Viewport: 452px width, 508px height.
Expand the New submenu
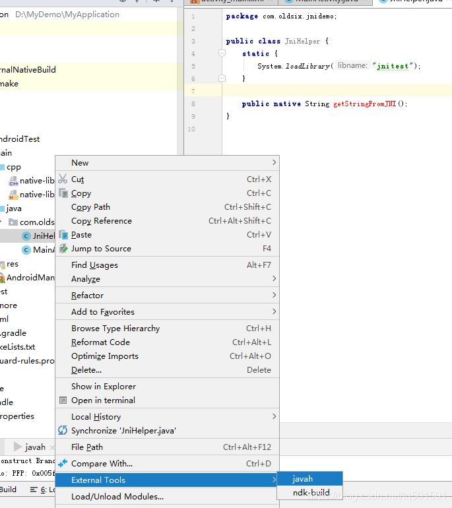point(167,163)
